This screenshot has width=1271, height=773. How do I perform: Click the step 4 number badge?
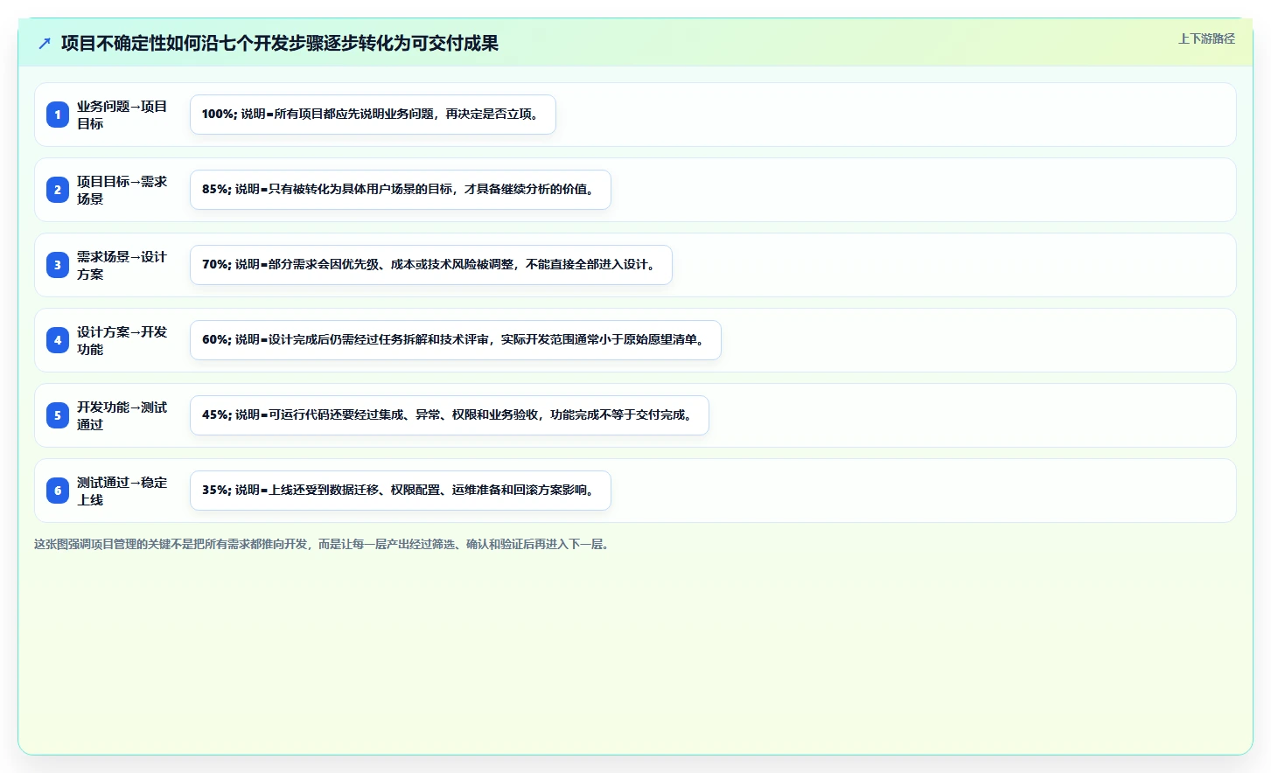58,340
